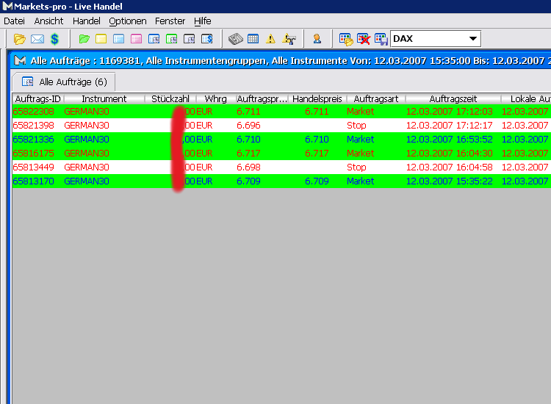551x404 pixels.
Task: Sort by Auftragszeit column header
Action: tap(453, 98)
